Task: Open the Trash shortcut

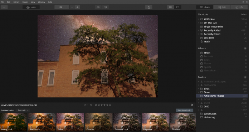Action: click(x=207, y=41)
